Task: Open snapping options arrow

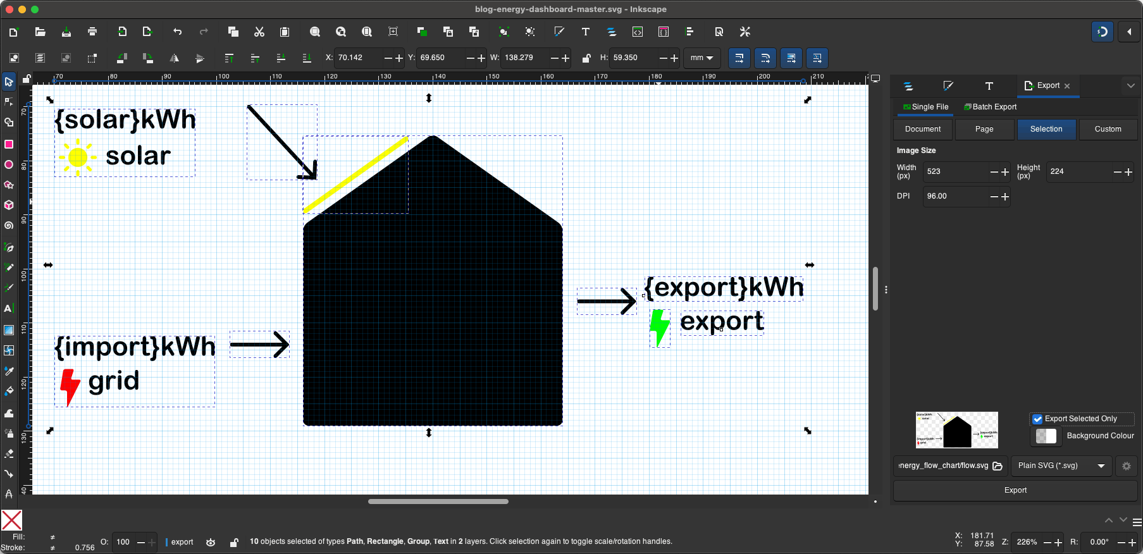Action: [1129, 32]
